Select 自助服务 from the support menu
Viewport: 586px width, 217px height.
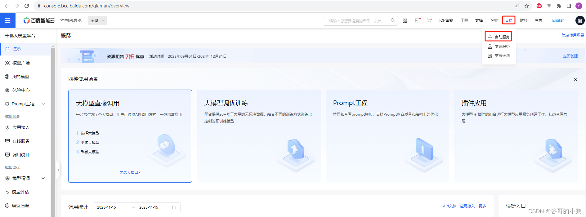499,37
